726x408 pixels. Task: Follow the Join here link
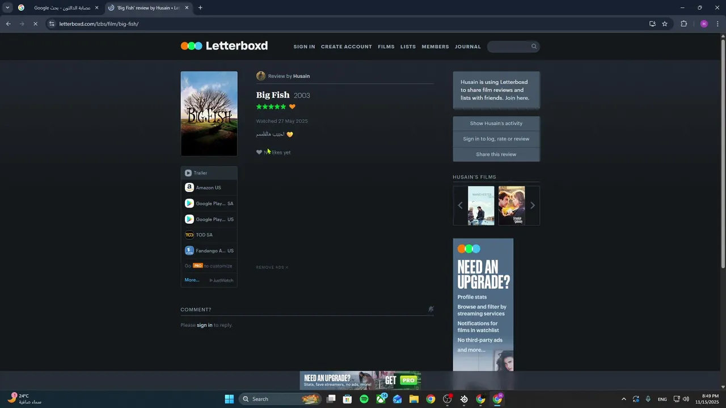click(x=517, y=98)
